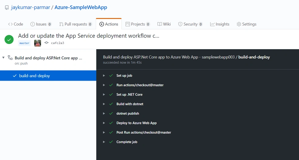Click the Issues count badge
This screenshot has height=160, width=299.
tap(50, 24)
